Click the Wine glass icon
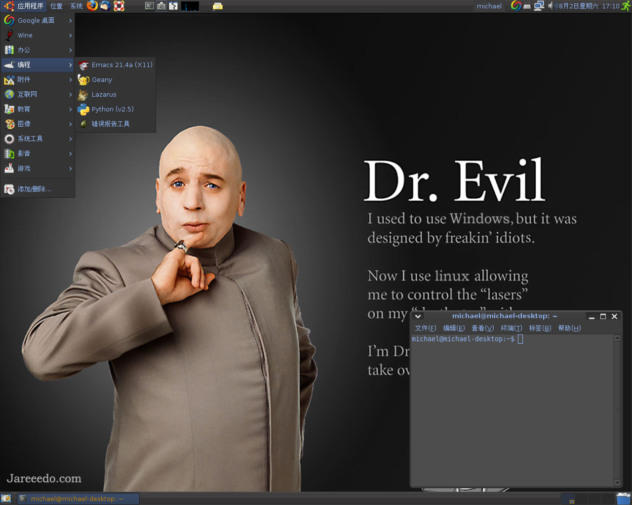 click(9, 35)
